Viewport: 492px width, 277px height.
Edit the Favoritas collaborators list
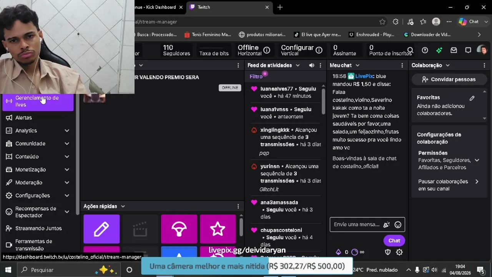pos(472,98)
